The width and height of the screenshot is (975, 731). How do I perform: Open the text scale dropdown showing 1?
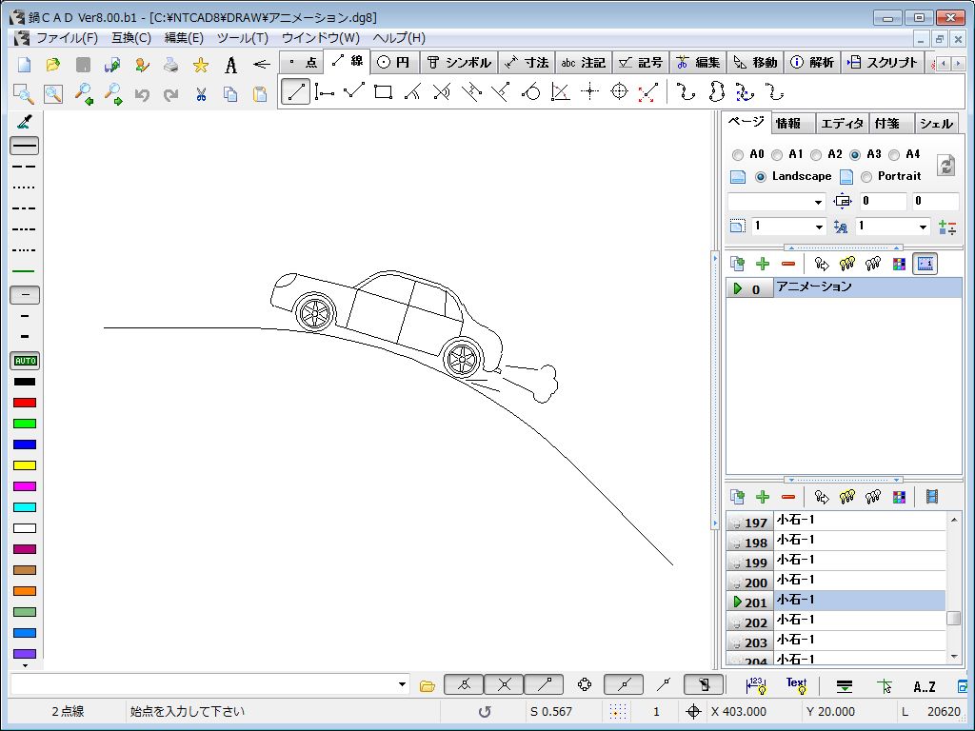click(x=923, y=227)
